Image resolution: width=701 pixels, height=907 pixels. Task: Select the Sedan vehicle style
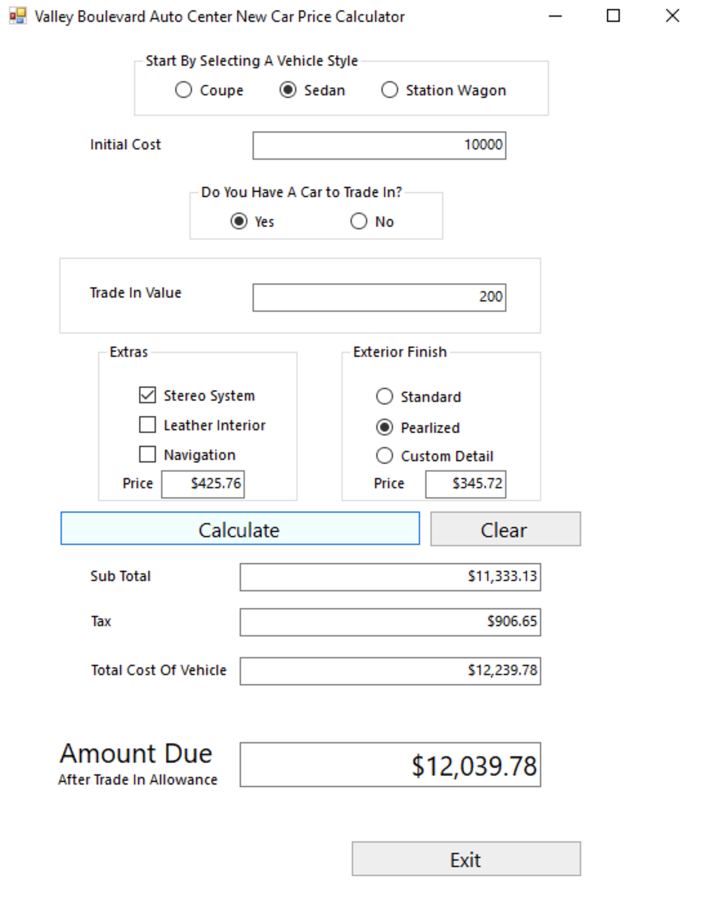point(288,90)
